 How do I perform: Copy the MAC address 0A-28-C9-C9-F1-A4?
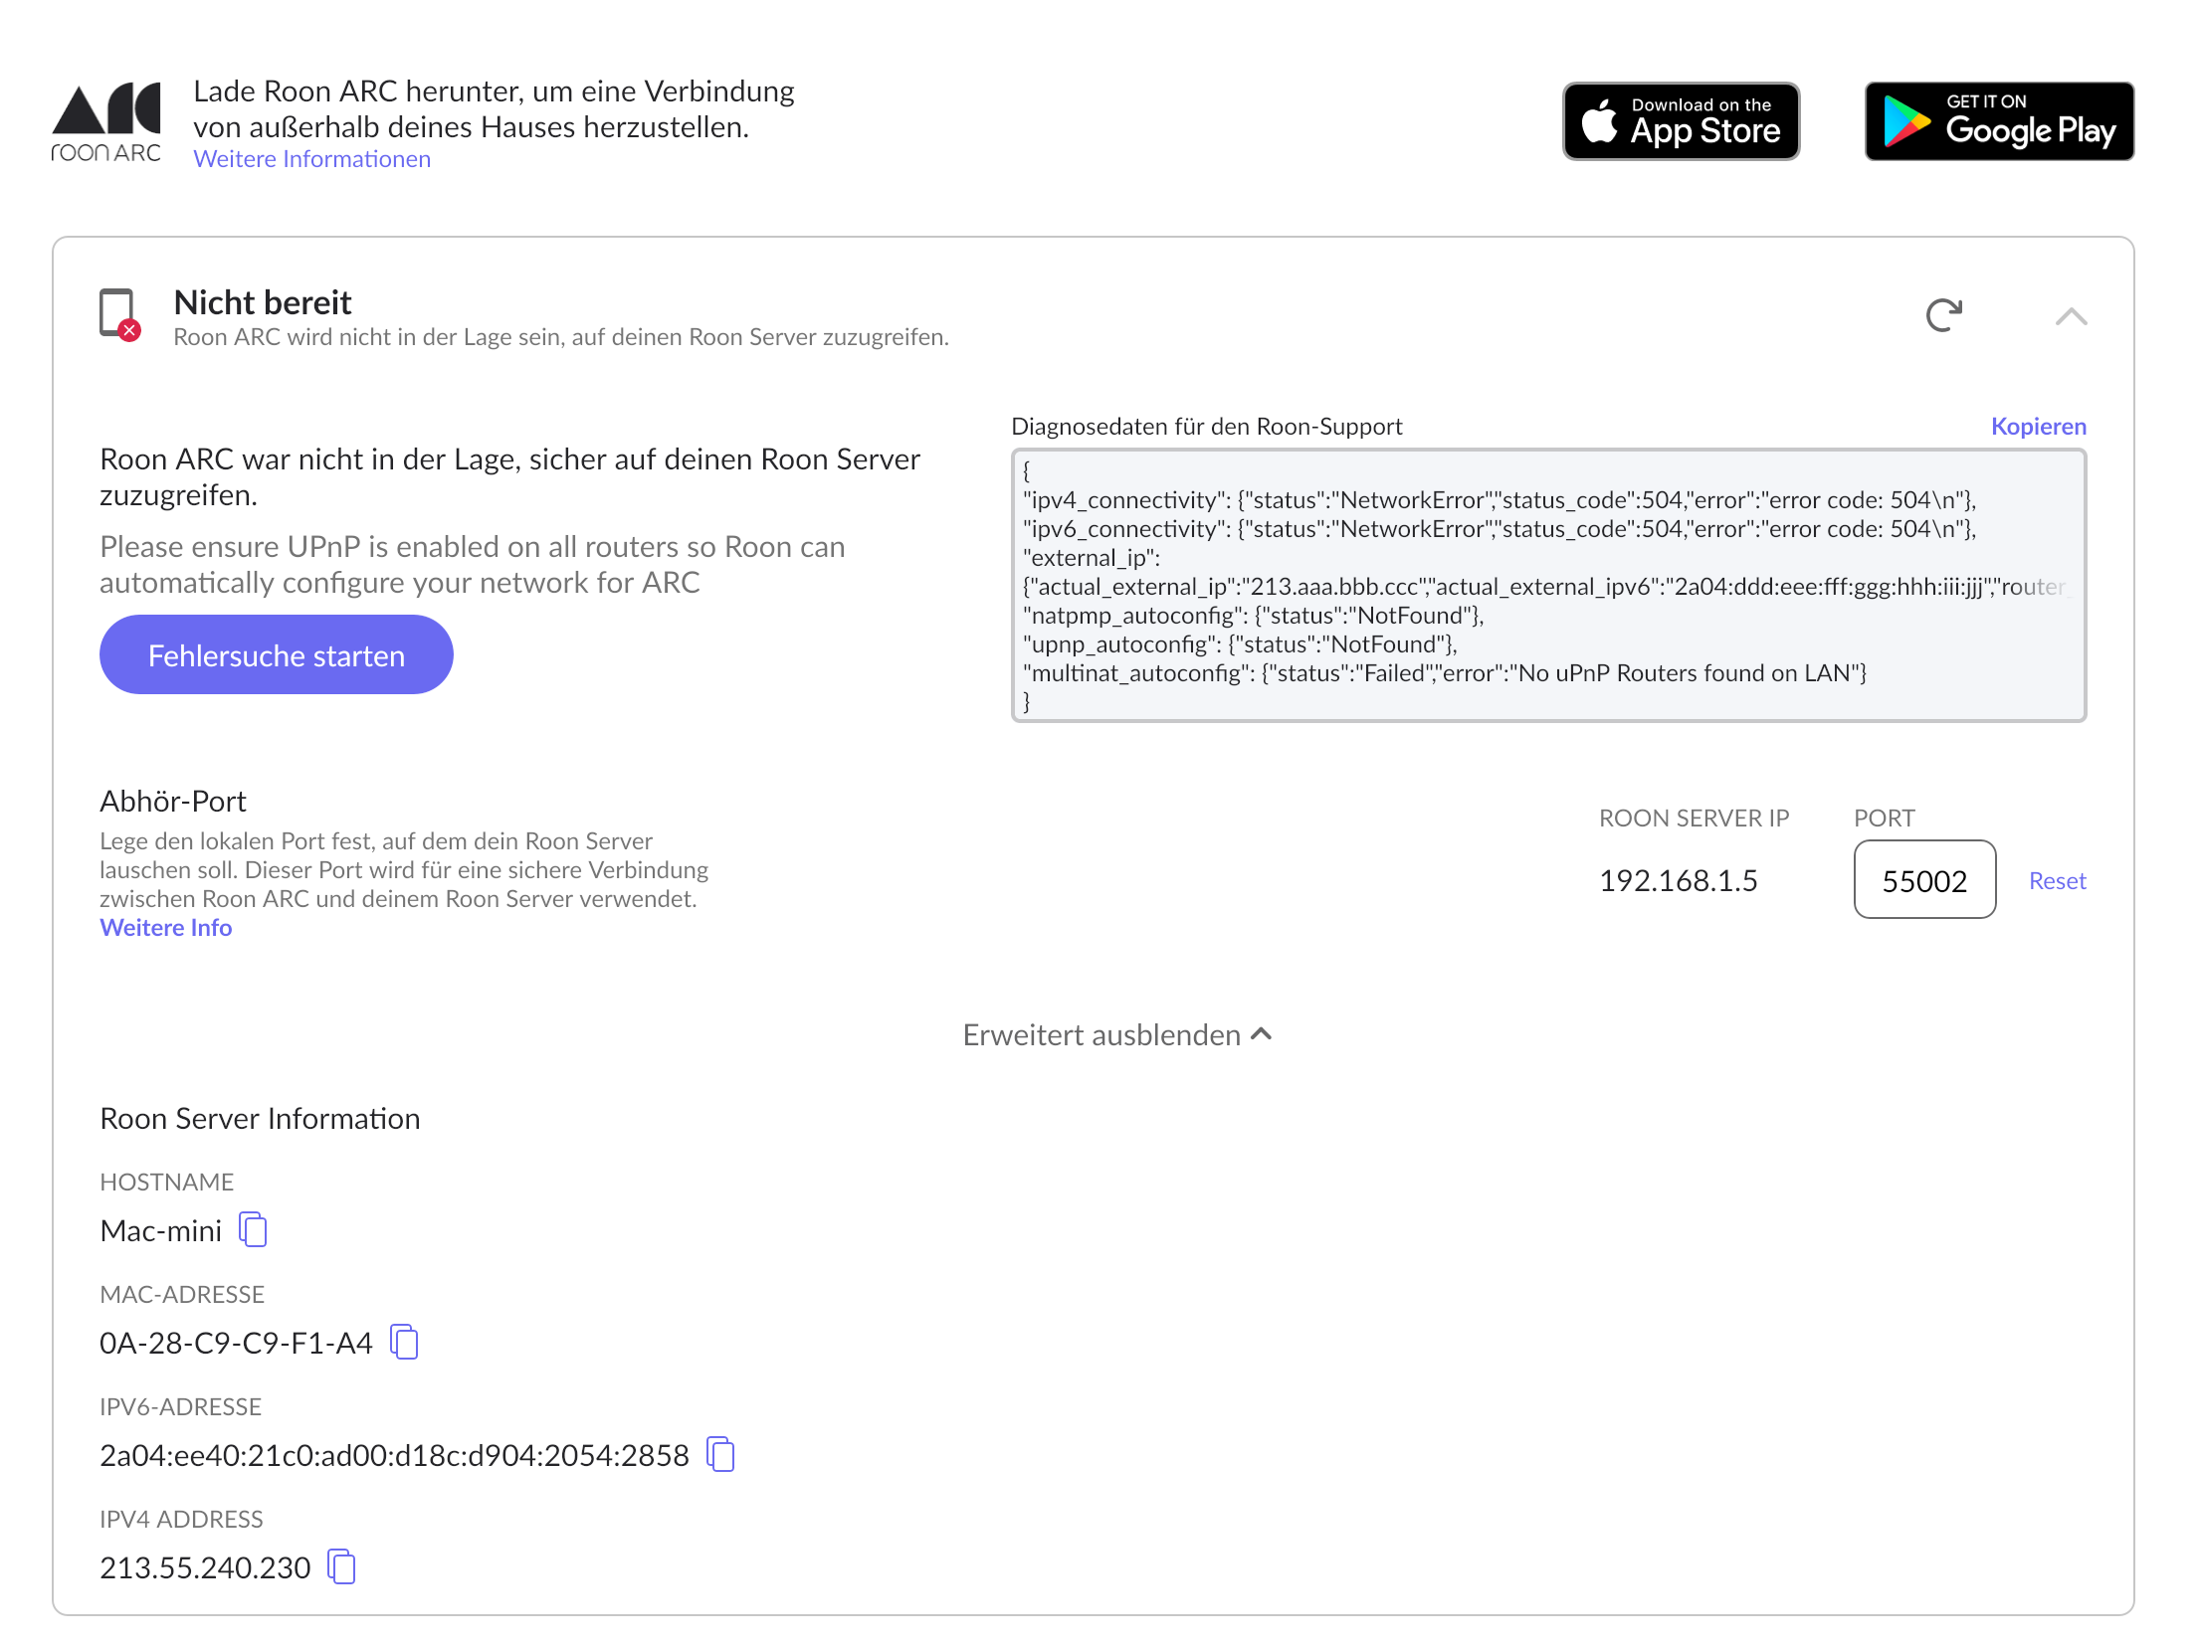(x=404, y=1342)
